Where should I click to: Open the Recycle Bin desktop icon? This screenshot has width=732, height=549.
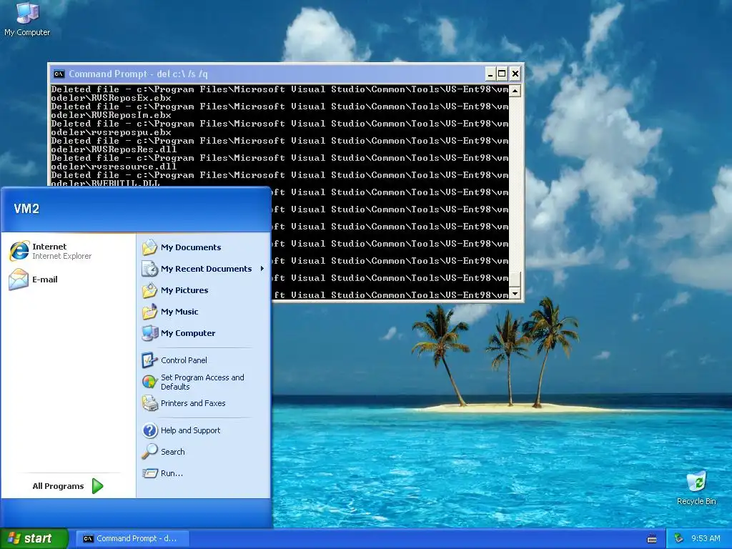696,488
